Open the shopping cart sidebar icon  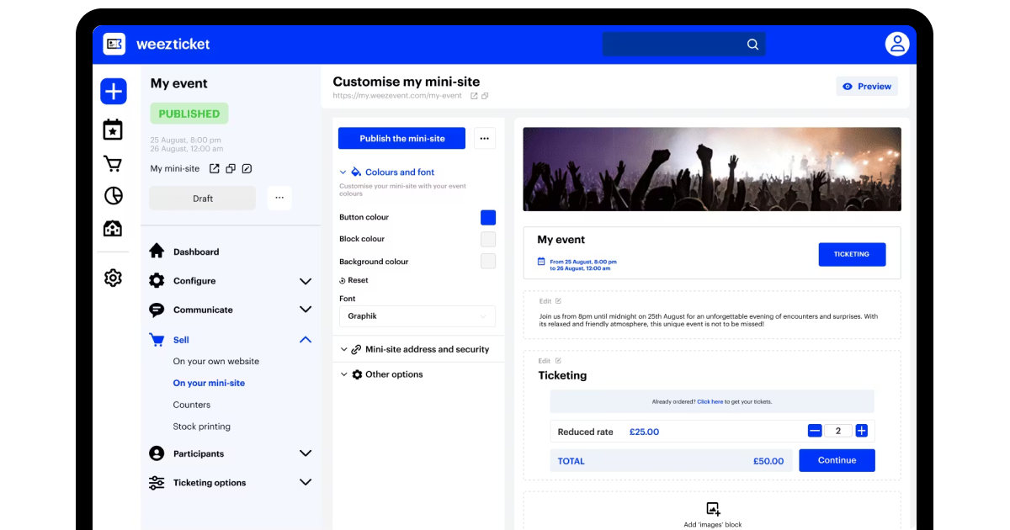[x=113, y=163]
